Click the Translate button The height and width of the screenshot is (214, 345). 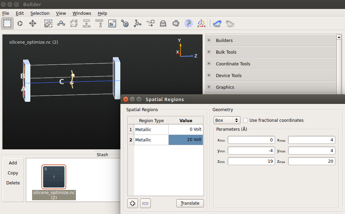[x=190, y=203]
